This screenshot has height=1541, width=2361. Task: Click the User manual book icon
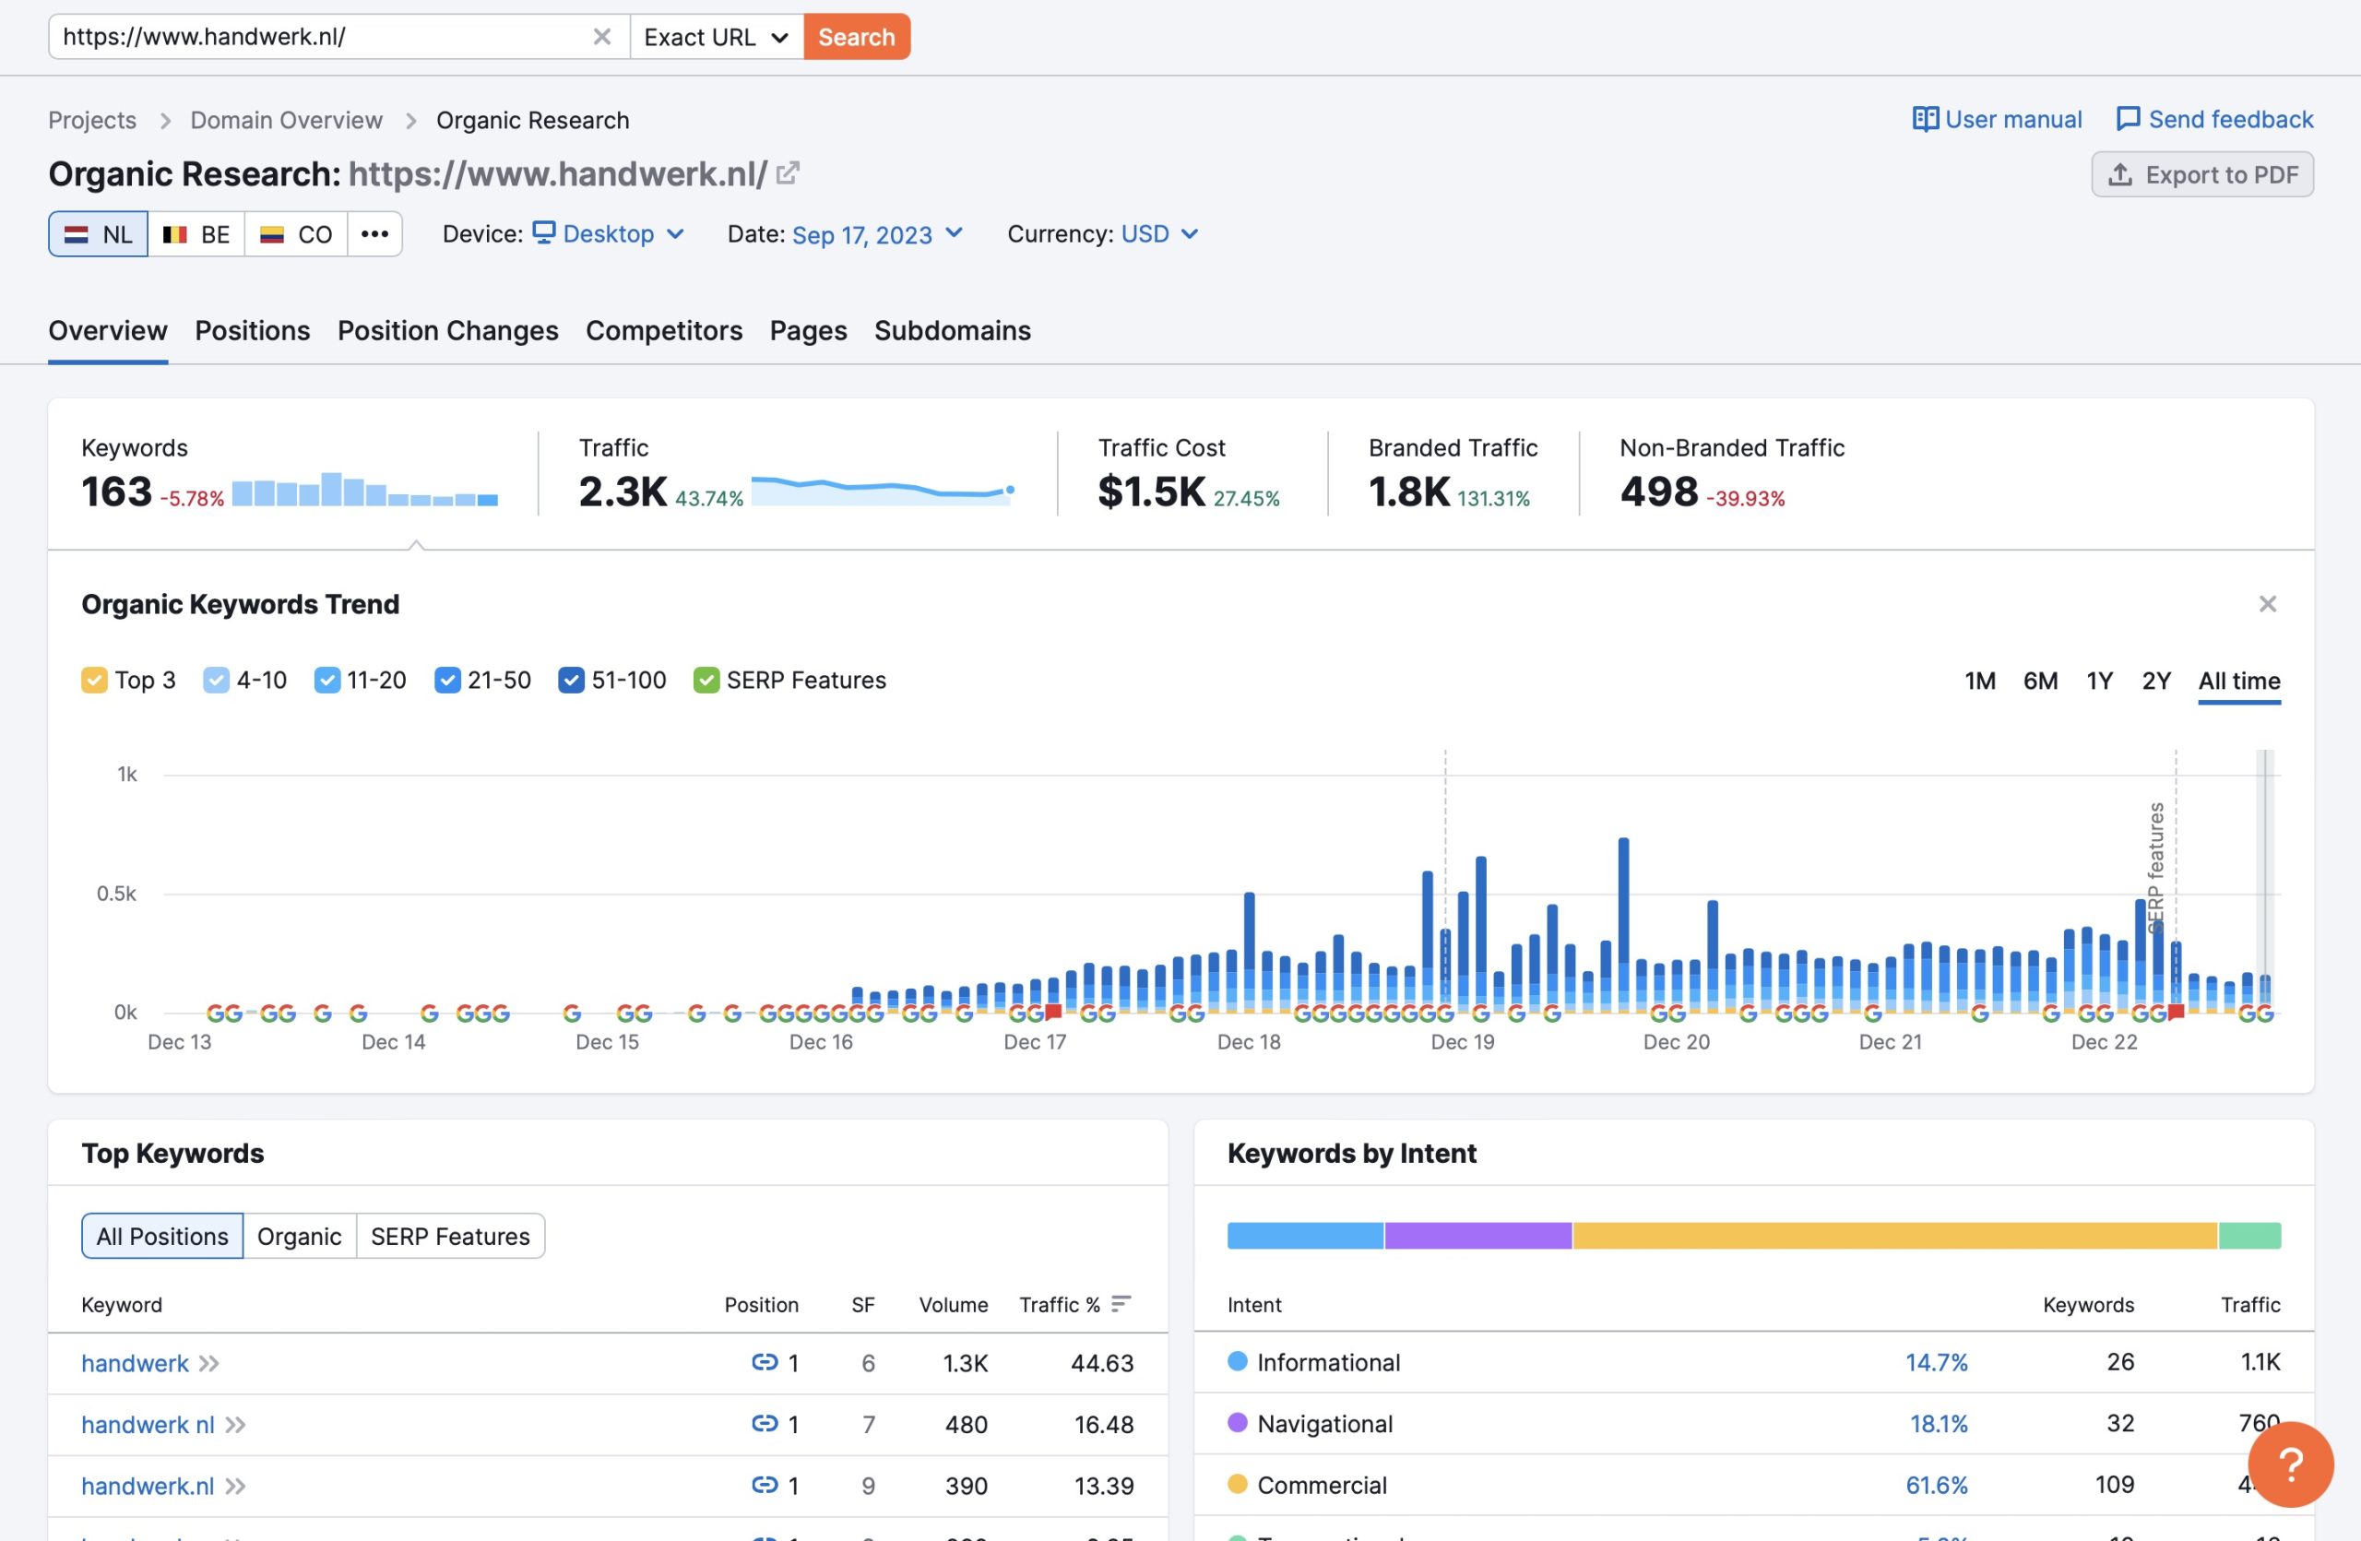pyautogui.click(x=1925, y=119)
